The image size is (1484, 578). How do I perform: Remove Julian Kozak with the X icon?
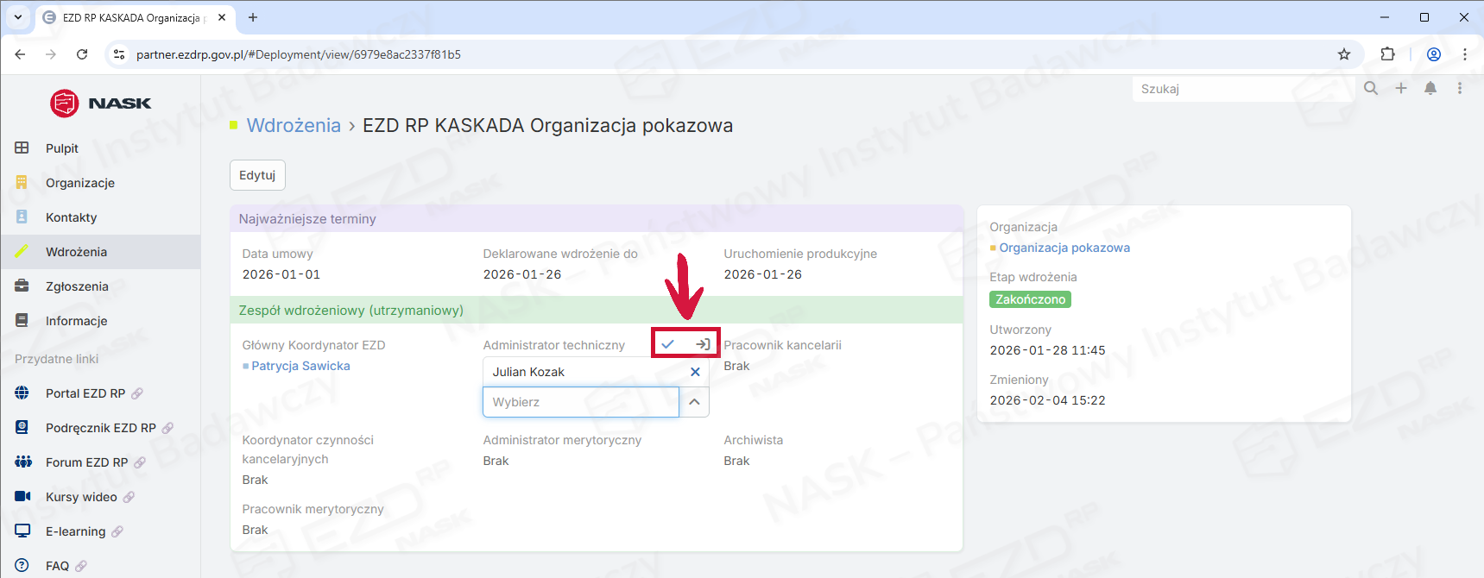695,372
